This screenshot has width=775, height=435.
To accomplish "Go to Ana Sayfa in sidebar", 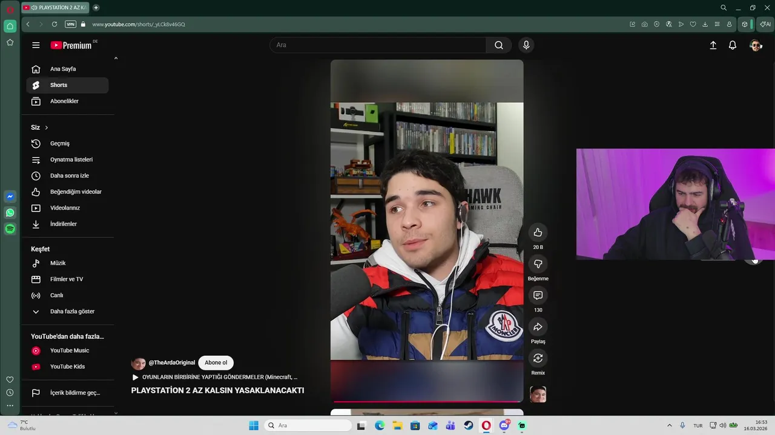I will tap(67, 69).
